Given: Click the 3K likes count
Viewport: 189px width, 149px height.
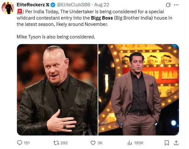Looking at the screenshot, I should pyautogui.click(x=100, y=143).
